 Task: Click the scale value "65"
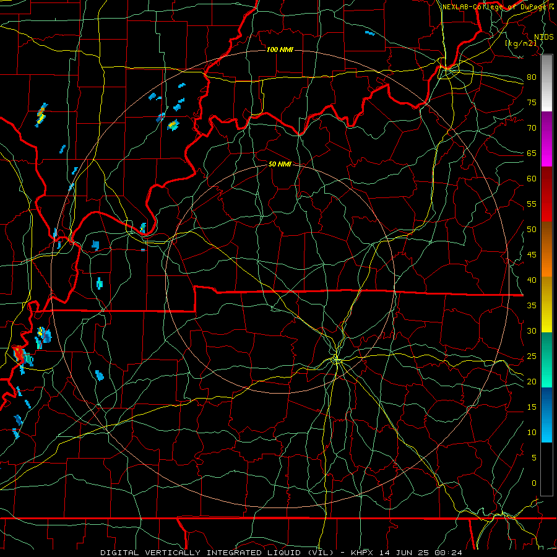tap(532, 153)
